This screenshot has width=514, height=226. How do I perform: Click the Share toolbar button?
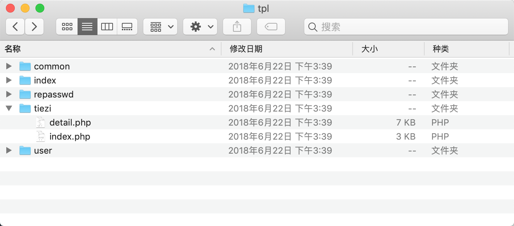coord(237,27)
